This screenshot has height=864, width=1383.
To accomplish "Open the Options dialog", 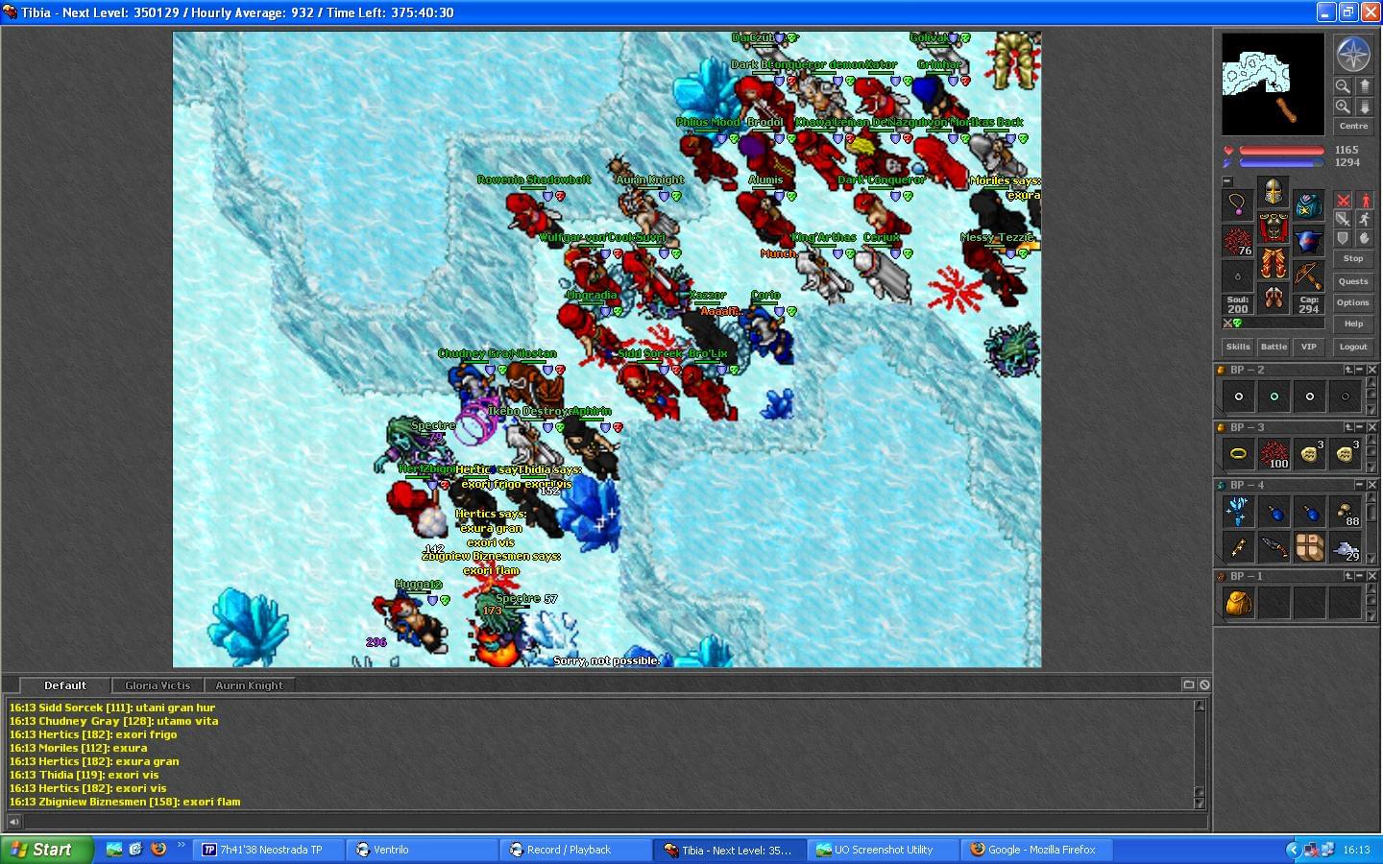I will [1353, 302].
